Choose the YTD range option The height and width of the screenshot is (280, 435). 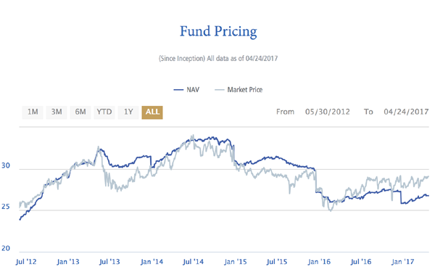point(104,112)
